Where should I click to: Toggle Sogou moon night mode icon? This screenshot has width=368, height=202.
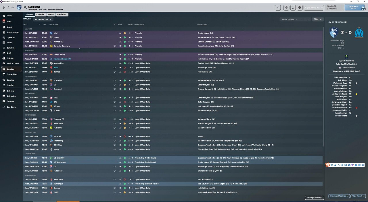[x=335, y=165]
